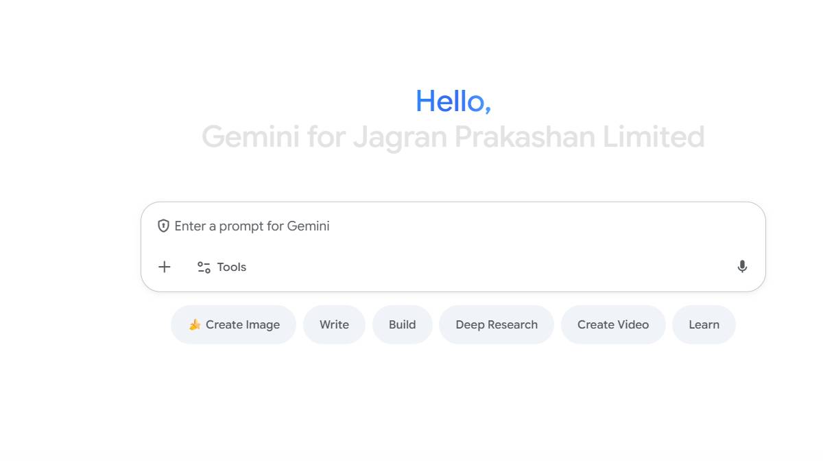The height and width of the screenshot is (463, 823).
Task: Select the Create Video chip
Action: [612, 324]
